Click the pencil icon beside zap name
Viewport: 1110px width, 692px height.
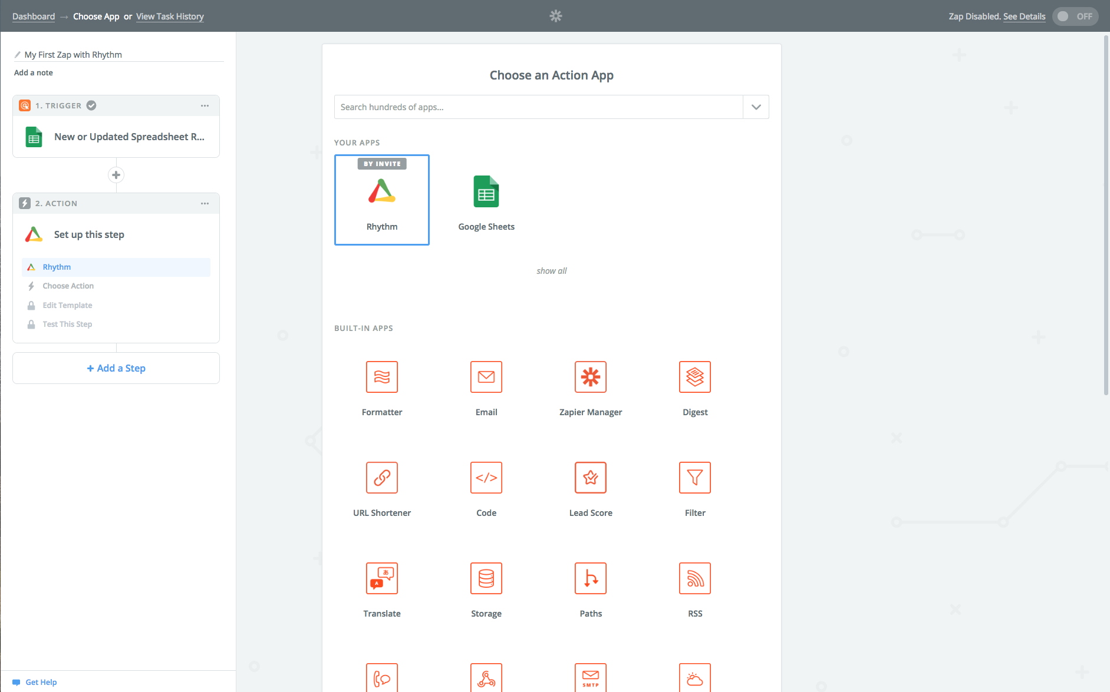(18, 55)
